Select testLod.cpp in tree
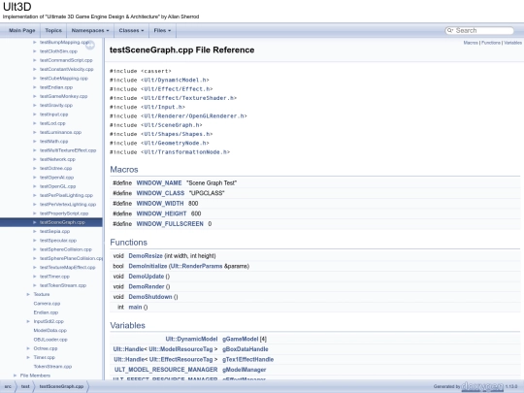524x393 pixels. [52, 123]
